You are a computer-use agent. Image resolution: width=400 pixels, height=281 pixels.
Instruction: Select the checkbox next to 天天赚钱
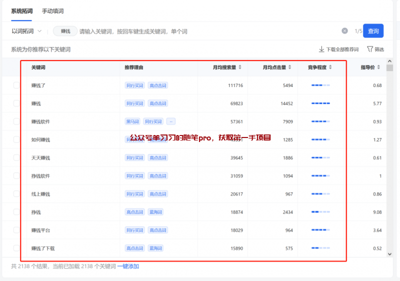[x=16, y=158]
